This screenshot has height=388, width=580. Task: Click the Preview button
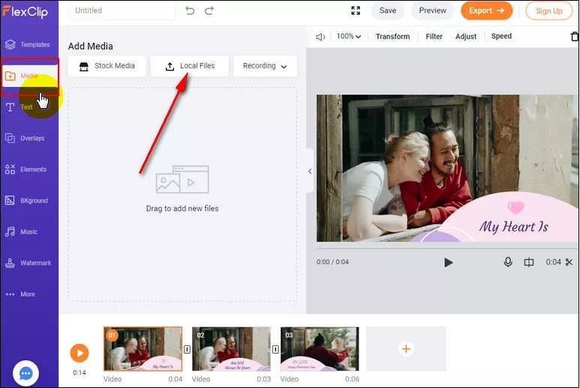point(432,11)
